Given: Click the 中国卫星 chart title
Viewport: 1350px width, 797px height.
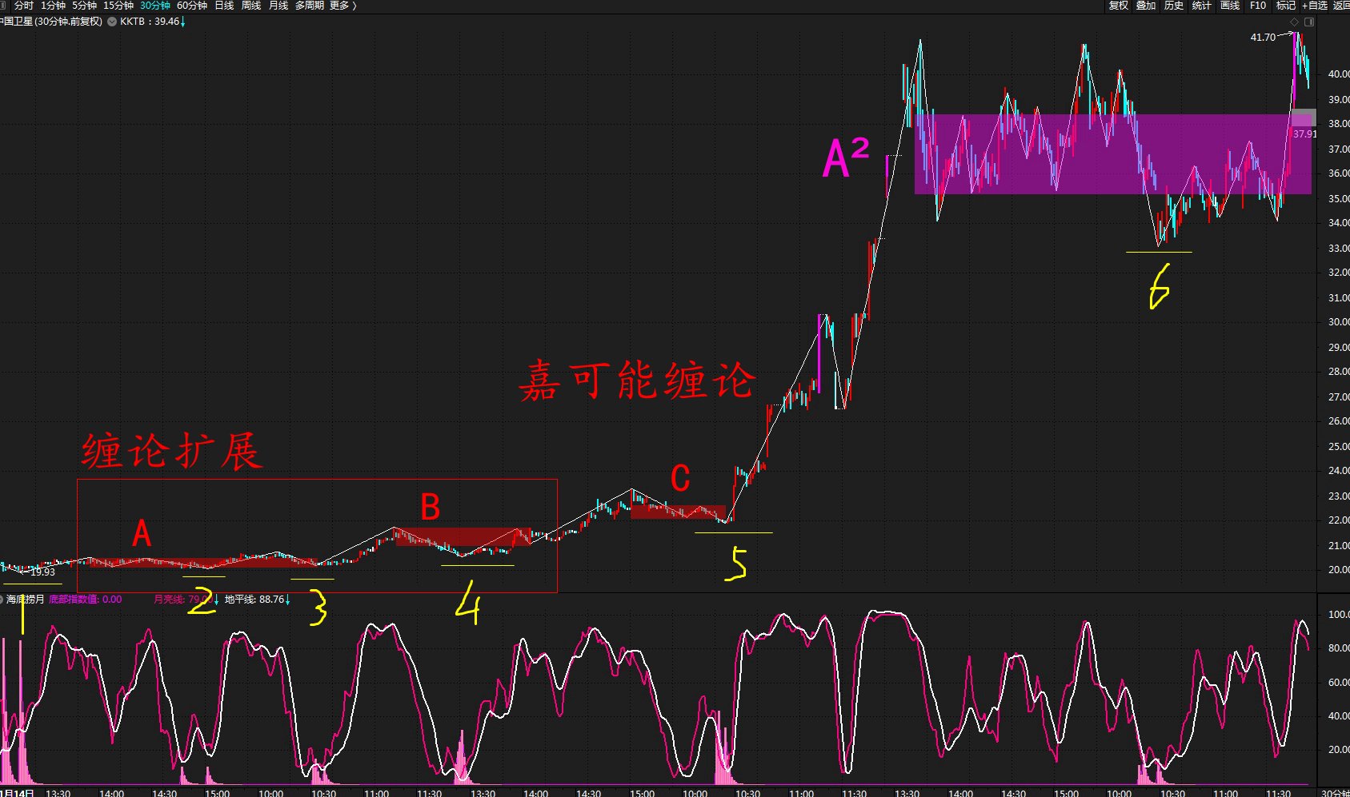Looking at the screenshot, I should 51,22.
